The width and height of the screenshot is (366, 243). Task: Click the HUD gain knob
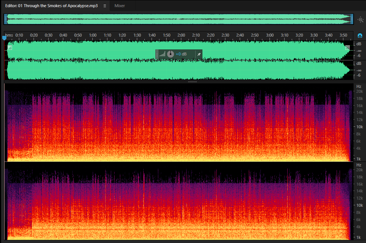tap(170, 54)
